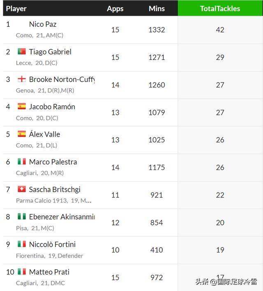Open Jacobo Ramón player page
The height and width of the screenshot is (291, 263).
[x=52, y=107]
